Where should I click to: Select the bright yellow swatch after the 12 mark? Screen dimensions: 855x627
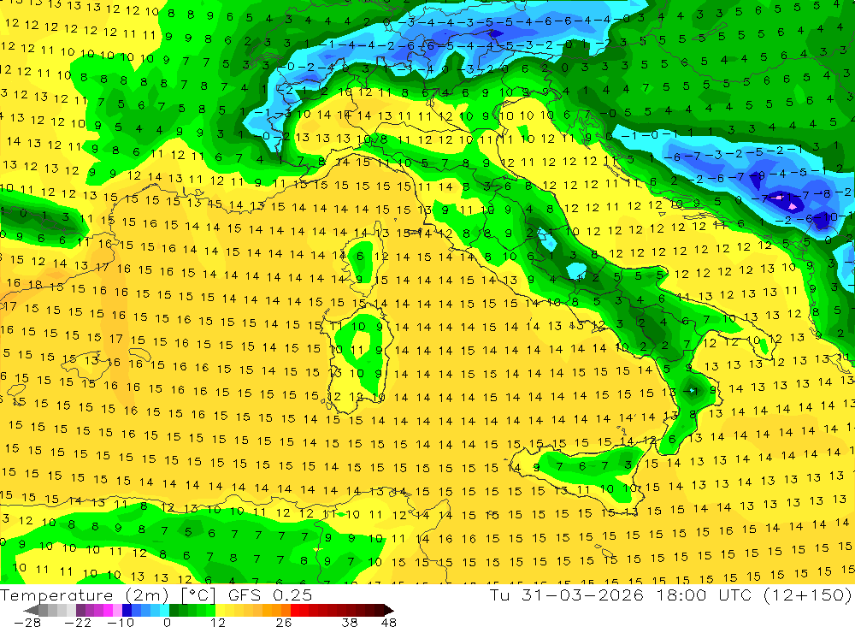click(x=221, y=610)
